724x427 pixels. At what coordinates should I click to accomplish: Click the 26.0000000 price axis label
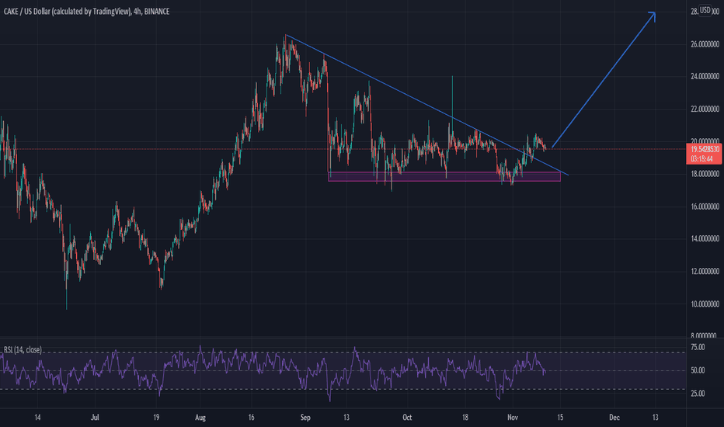(x=705, y=44)
